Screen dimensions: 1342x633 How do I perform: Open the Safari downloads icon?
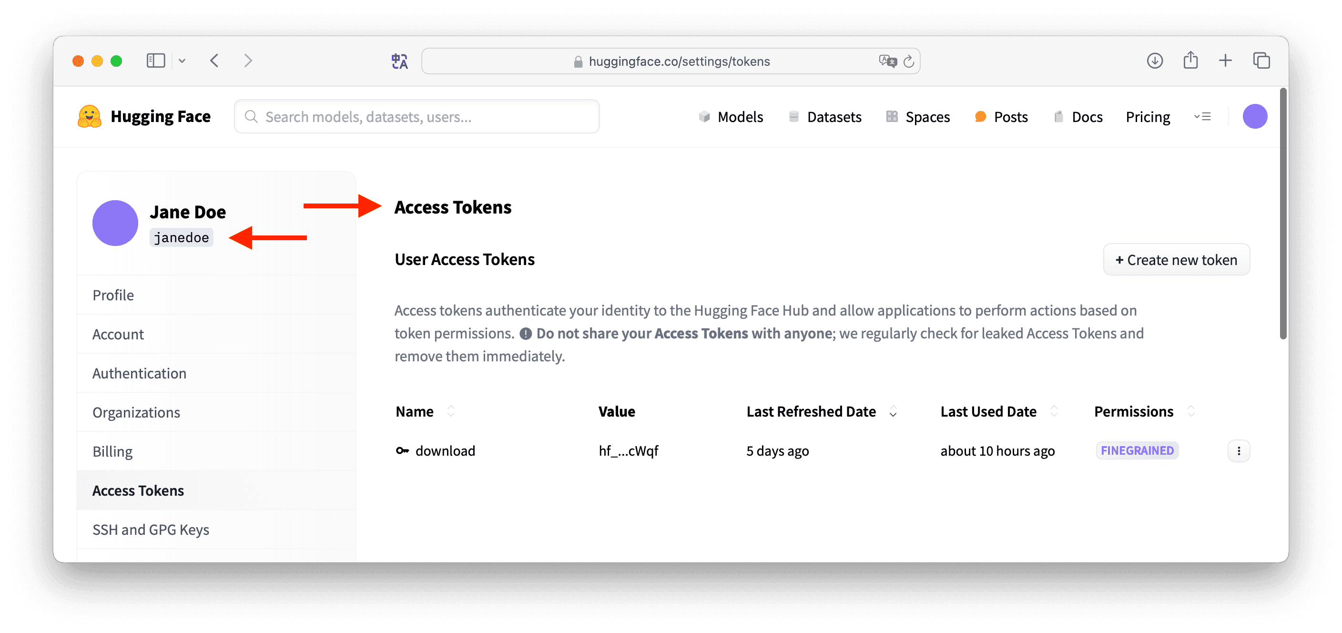[x=1154, y=61]
